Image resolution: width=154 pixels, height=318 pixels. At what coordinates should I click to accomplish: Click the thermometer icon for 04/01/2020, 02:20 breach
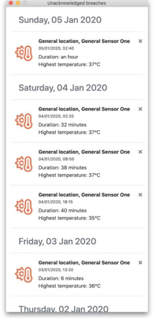click(x=24, y=121)
